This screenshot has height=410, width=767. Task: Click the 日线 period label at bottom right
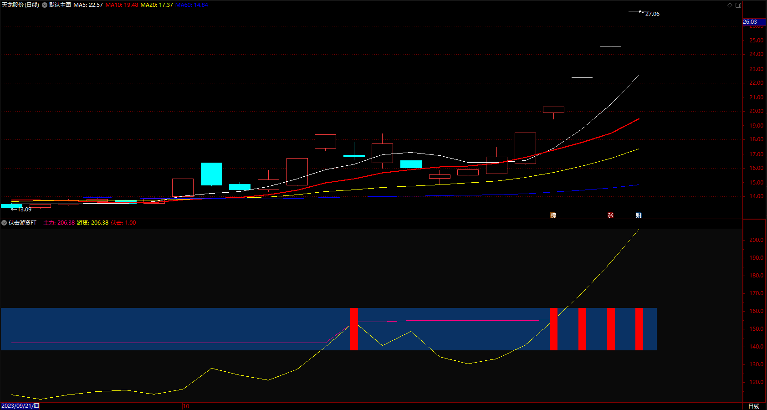(754, 406)
